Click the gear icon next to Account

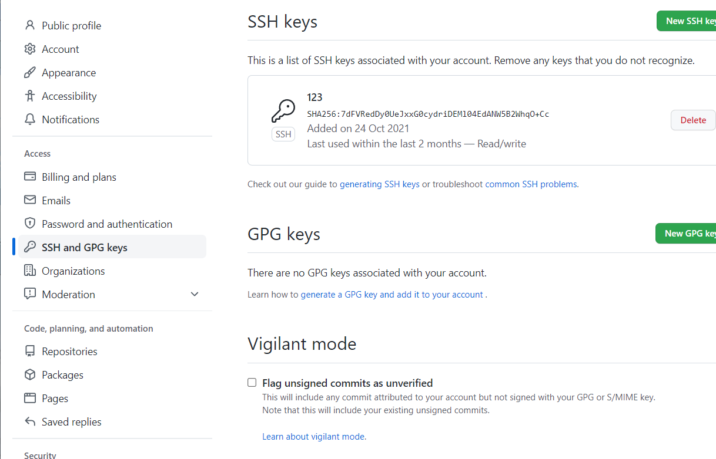(30, 49)
